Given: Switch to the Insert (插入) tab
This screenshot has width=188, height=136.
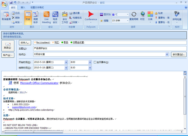Looking at the screenshot, I should pyautogui.click(x=23, y=8).
